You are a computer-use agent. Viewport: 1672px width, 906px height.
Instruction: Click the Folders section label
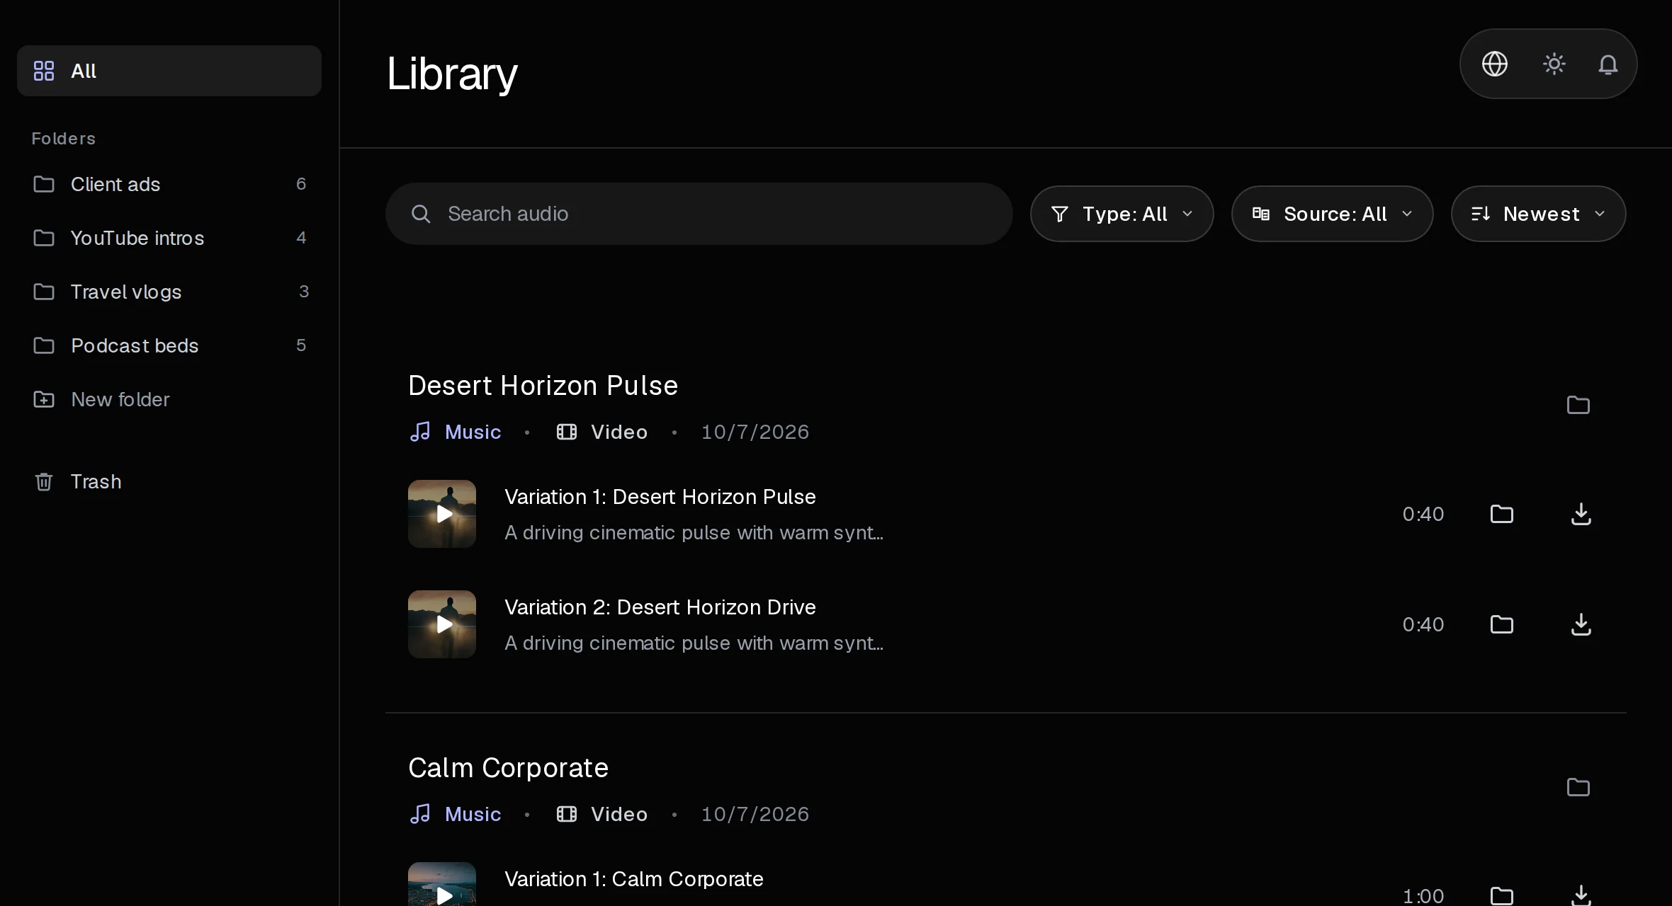pyautogui.click(x=64, y=139)
